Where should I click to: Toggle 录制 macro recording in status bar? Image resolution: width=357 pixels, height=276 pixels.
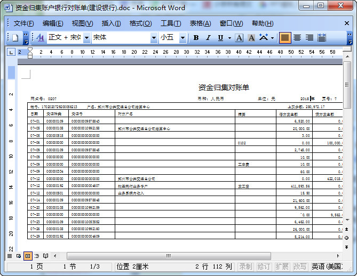(245, 266)
